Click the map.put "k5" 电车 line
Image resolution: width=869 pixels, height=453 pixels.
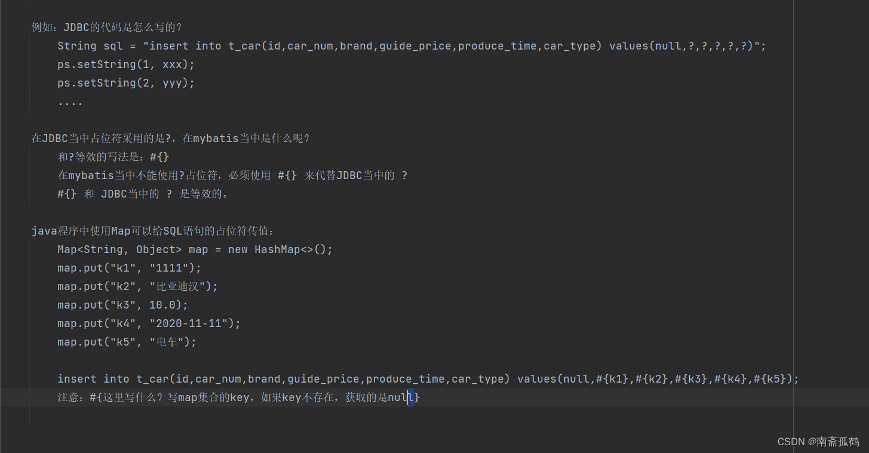pos(127,342)
